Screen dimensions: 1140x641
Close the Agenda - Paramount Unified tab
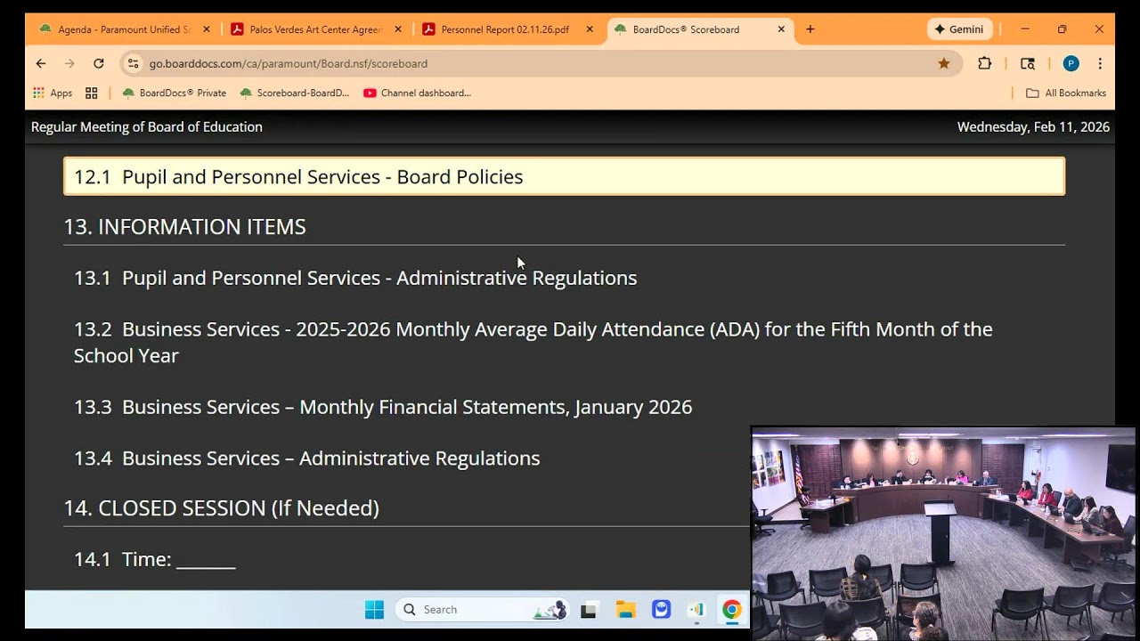(x=207, y=29)
